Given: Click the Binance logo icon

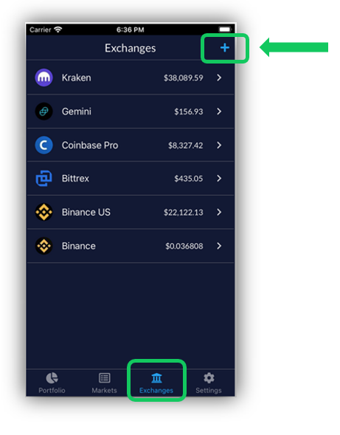Looking at the screenshot, I should [44, 246].
